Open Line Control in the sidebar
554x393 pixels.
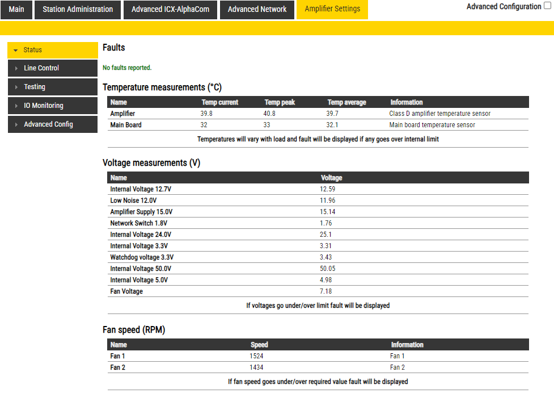41,68
